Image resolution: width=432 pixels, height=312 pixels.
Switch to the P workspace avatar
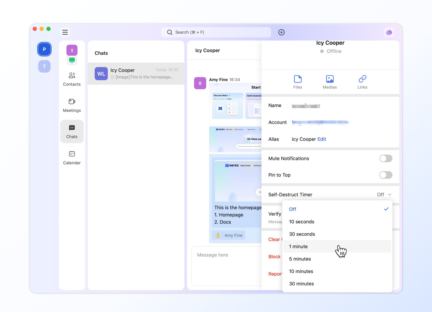44,49
